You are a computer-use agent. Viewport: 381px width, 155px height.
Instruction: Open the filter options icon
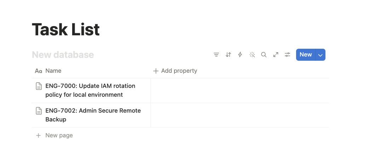[217, 55]
